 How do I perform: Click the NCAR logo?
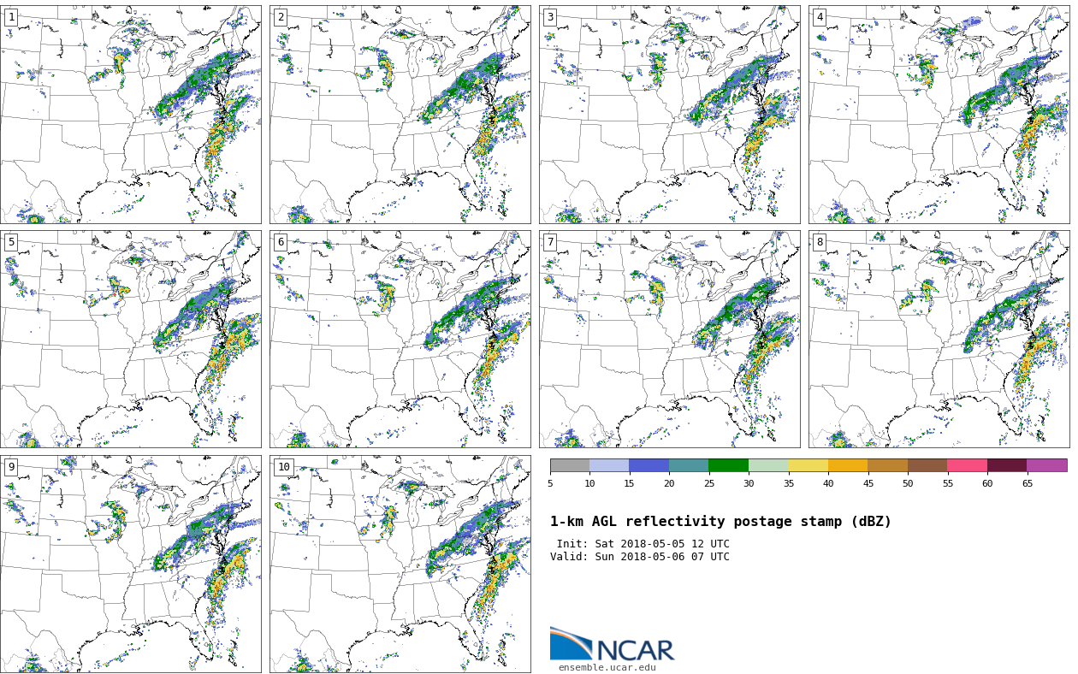coord(612,645)
